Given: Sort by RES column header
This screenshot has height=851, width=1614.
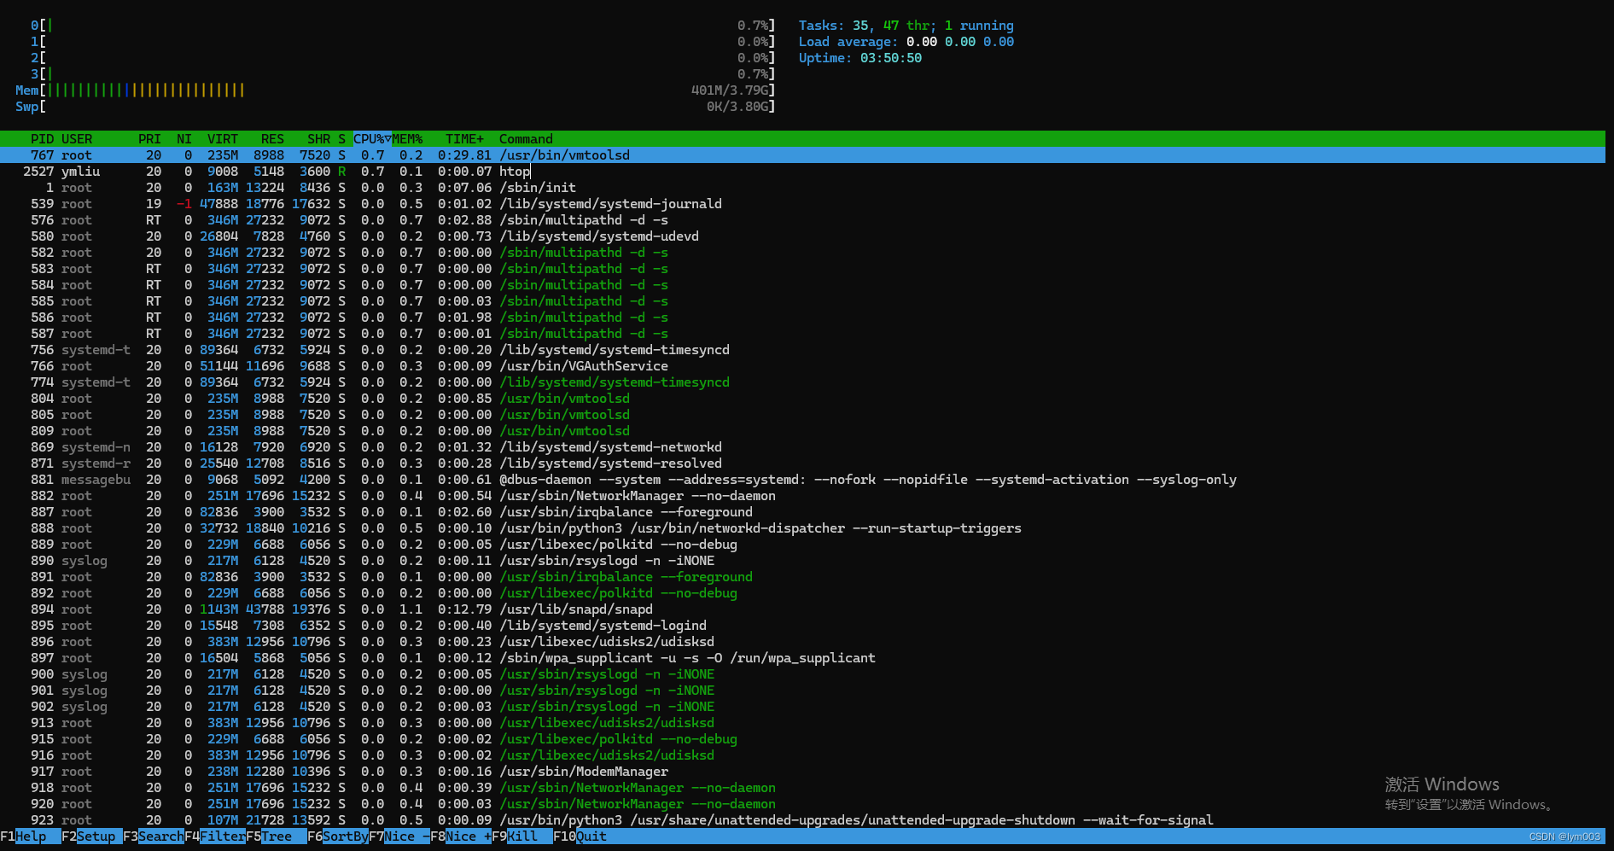Looking at the screenshot, I should pos(272,139).
